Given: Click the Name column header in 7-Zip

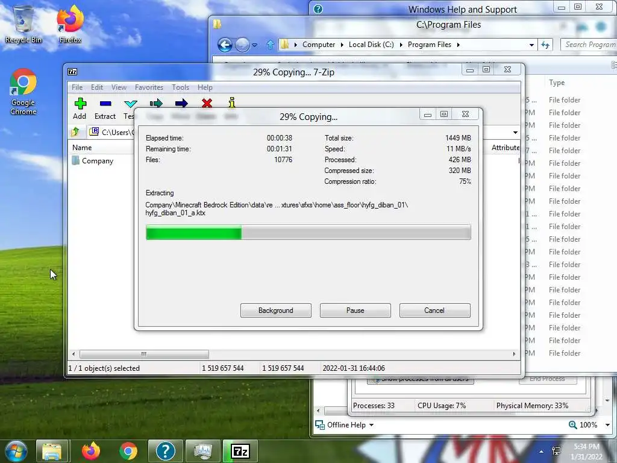Looking at the screenshot, I should [x=82, y=148].
